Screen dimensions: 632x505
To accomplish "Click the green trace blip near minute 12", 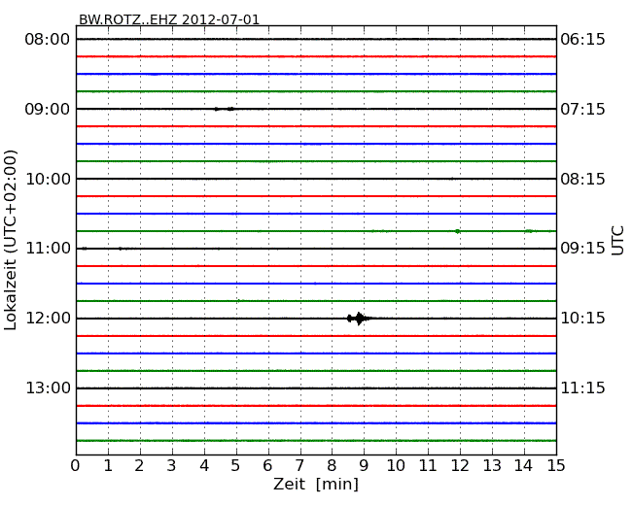I will point(458,231).
